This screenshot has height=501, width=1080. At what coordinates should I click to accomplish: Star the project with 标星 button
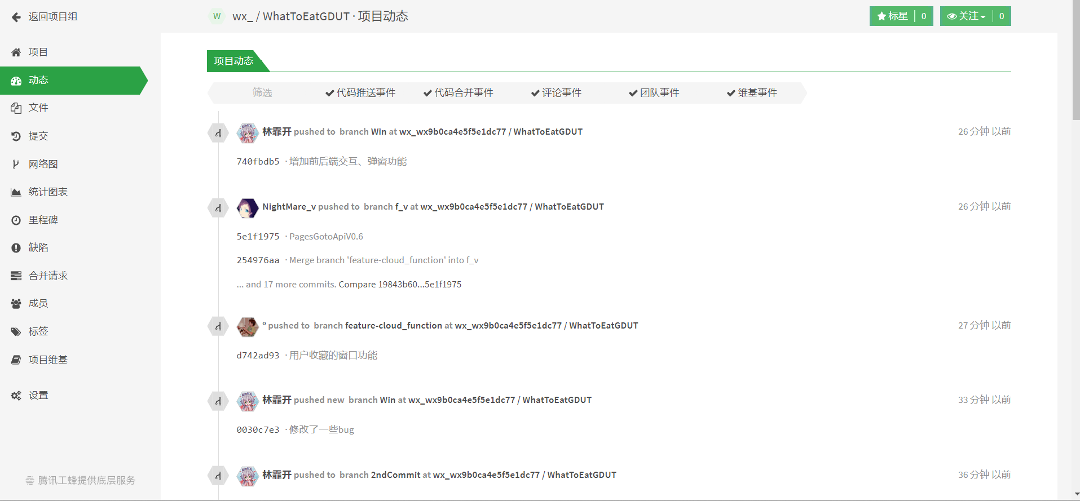[892, 16]
